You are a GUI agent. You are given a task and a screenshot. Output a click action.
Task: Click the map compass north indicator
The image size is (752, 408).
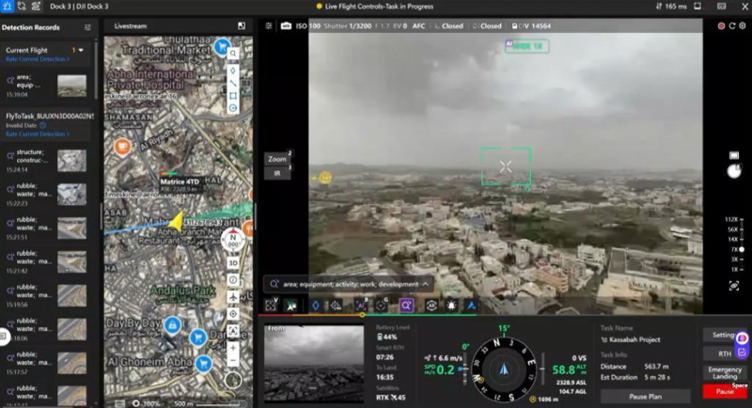click(x=232, y=239)
